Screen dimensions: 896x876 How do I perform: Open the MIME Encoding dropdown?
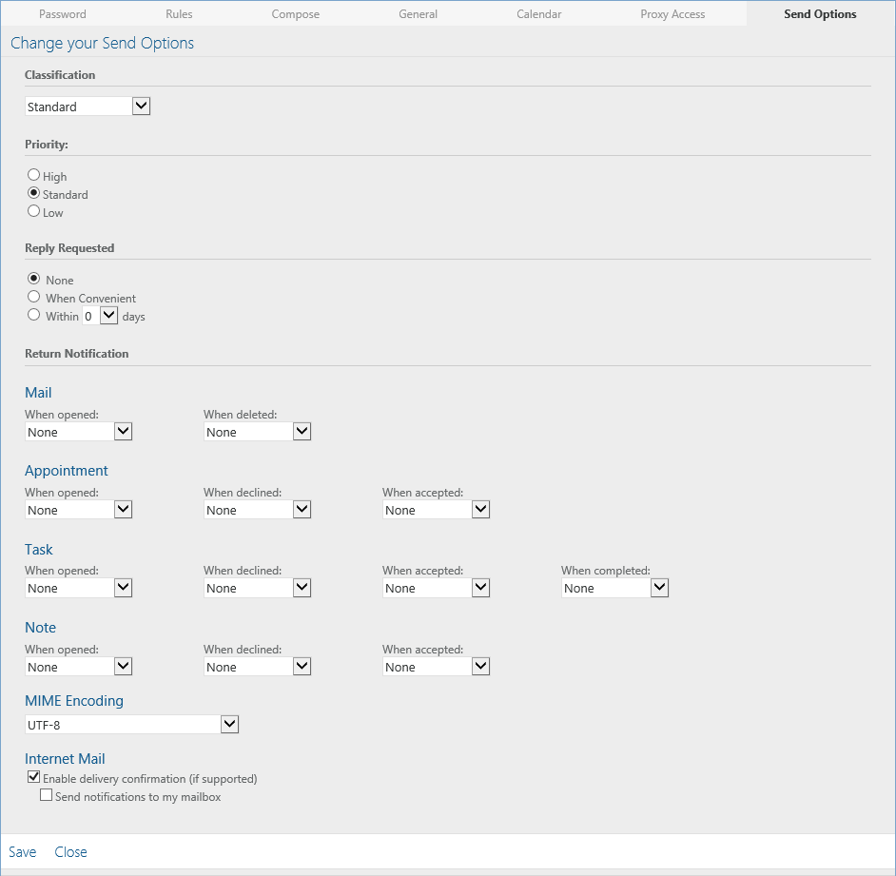click(131, 725)
